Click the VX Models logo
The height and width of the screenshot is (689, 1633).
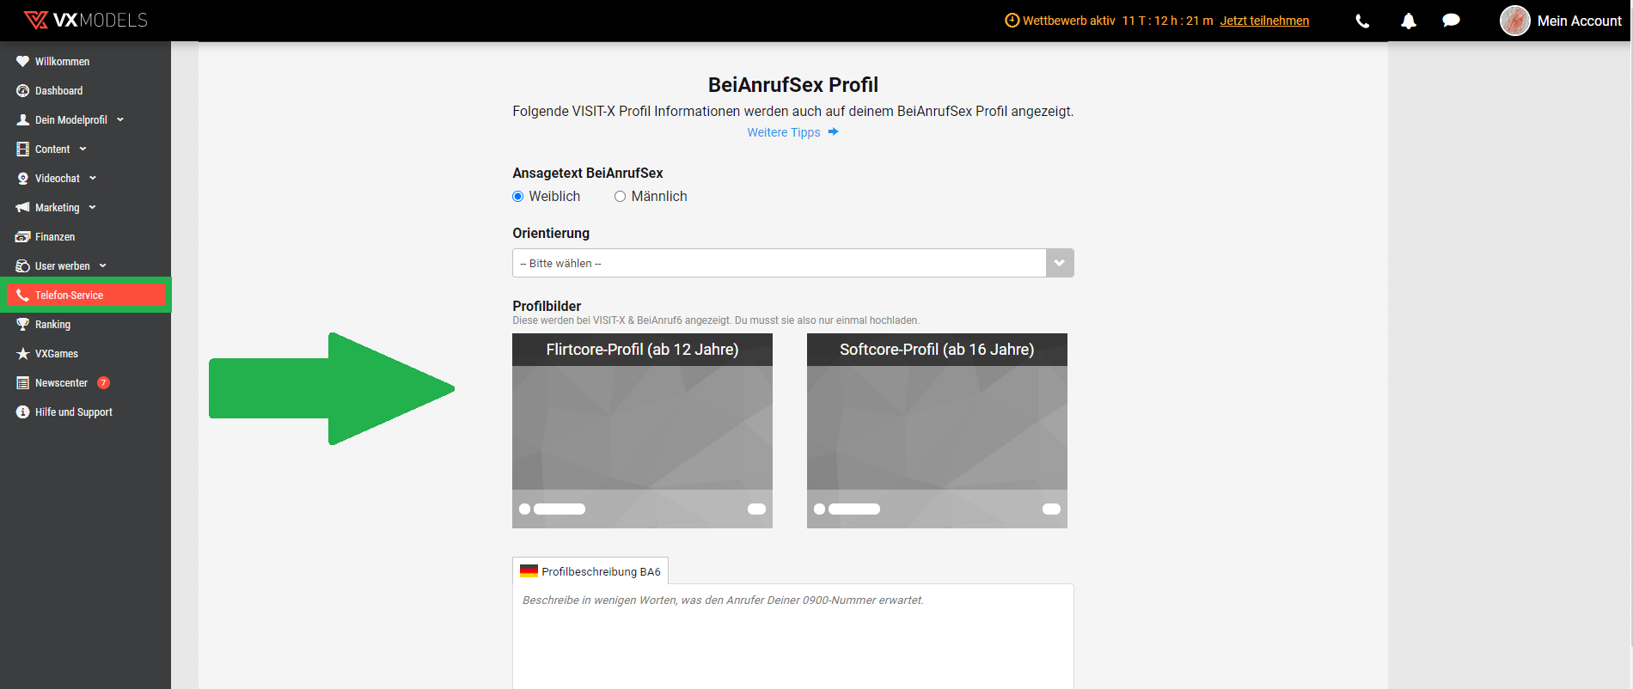click(x=85, y=20)
